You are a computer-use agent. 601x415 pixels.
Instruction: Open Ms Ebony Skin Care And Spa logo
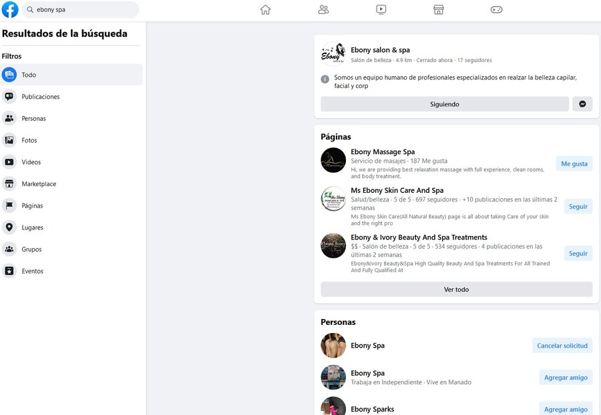(x=333, y=198)
